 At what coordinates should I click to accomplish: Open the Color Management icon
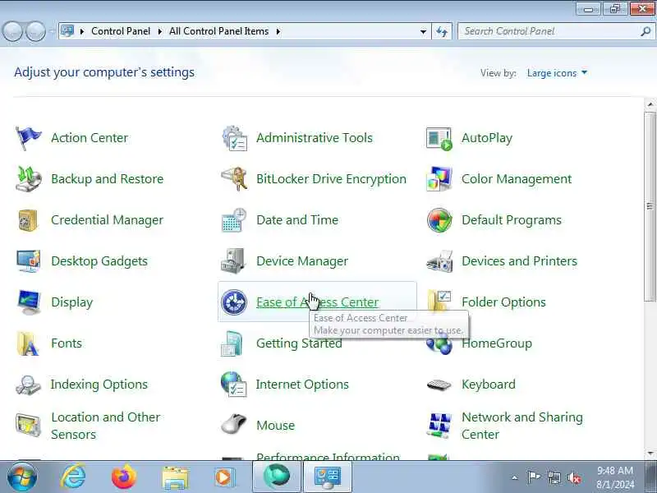[439, 179]
